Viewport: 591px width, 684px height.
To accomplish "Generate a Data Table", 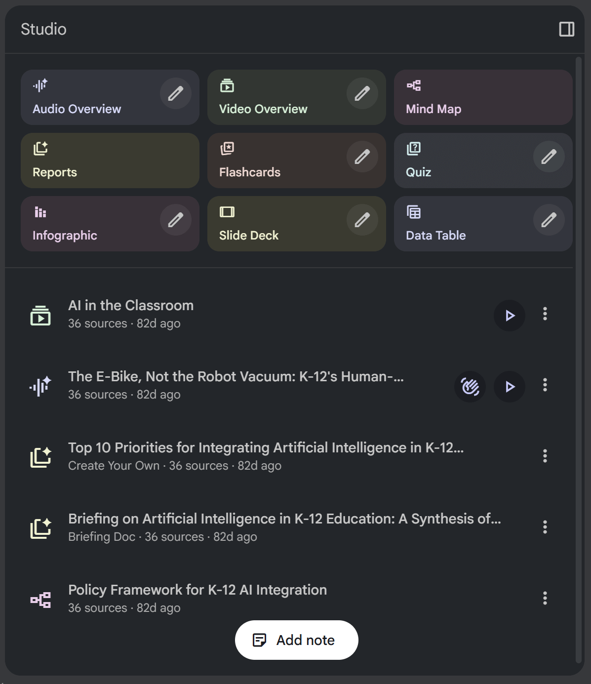I will [x=435, y=235].
